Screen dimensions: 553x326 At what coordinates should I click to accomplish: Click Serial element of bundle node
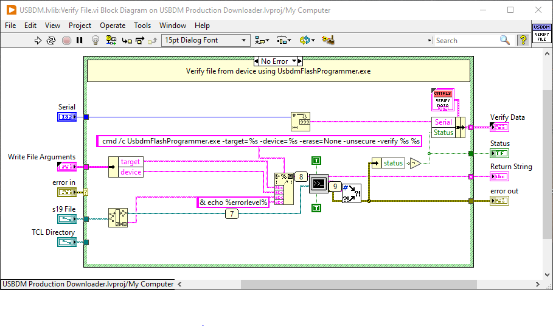point(443,122)
